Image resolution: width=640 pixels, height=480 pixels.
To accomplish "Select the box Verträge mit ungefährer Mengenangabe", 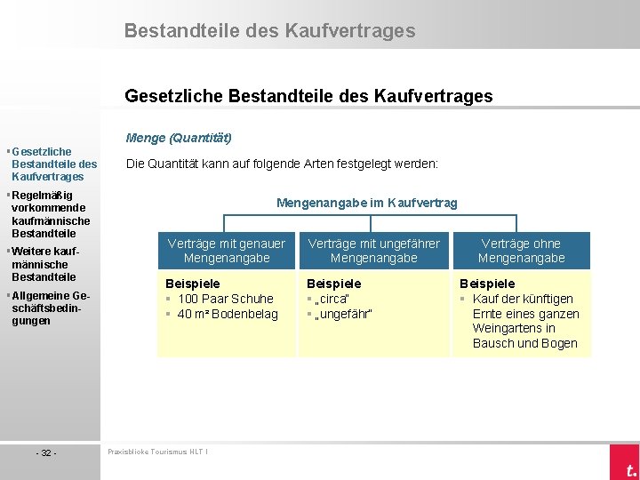I will point(374,251).
